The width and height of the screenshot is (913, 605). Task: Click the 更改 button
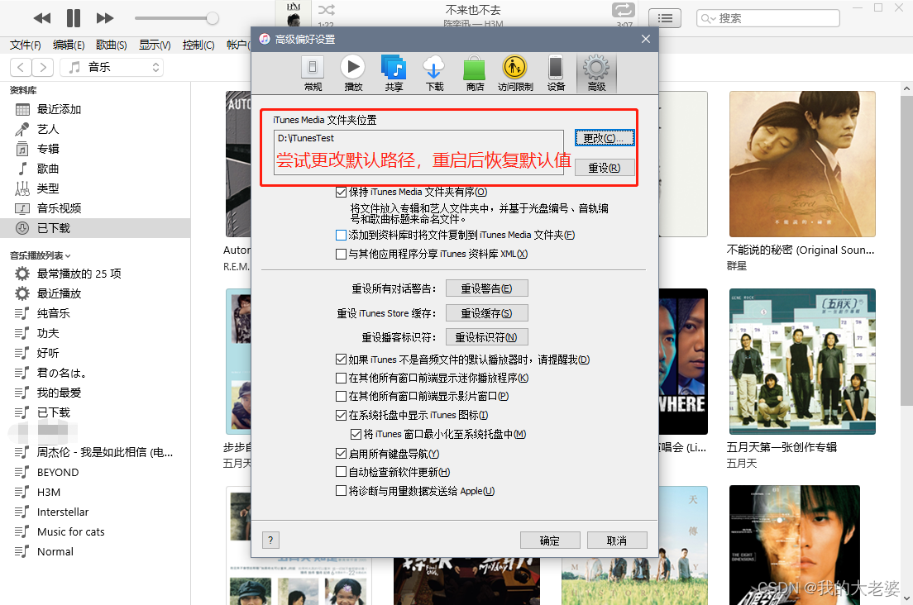click(x=605, y=139)
